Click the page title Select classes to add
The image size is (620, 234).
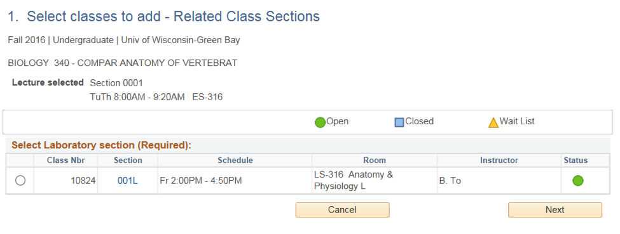point(163,16)
